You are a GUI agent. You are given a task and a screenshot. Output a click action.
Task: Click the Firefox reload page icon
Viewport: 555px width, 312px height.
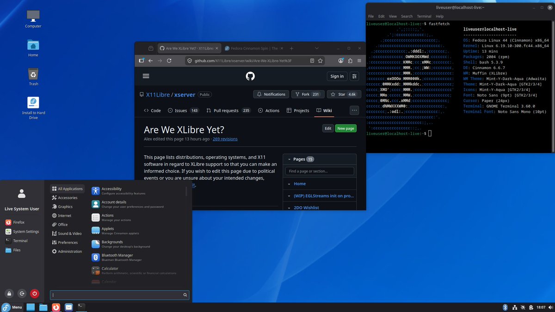click(x=169, y=61)
